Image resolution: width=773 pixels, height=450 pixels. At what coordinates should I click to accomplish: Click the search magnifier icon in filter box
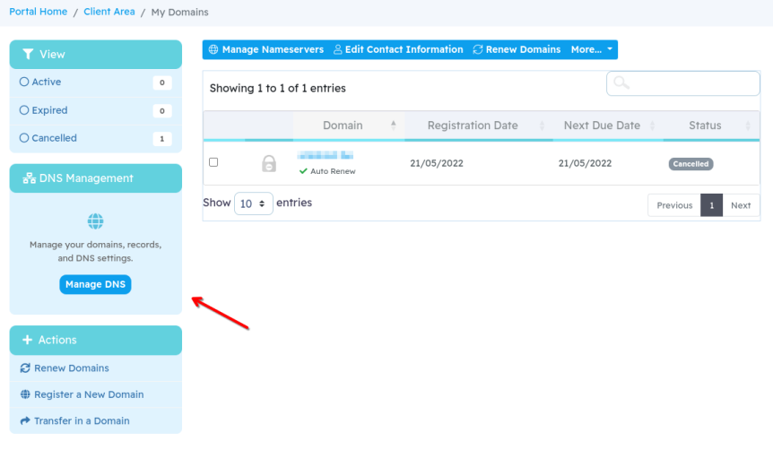[621, 83]
